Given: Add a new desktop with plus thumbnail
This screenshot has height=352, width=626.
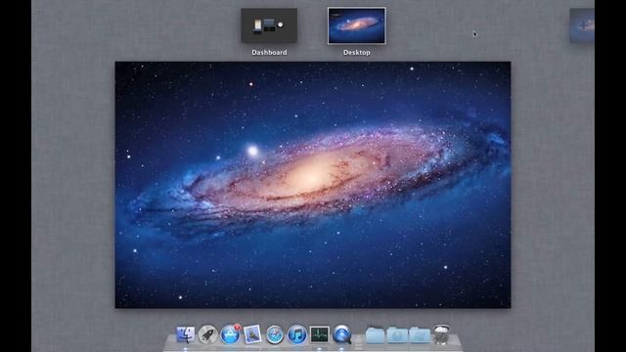Looking at the screenshot, I should (x=582, y=25).
